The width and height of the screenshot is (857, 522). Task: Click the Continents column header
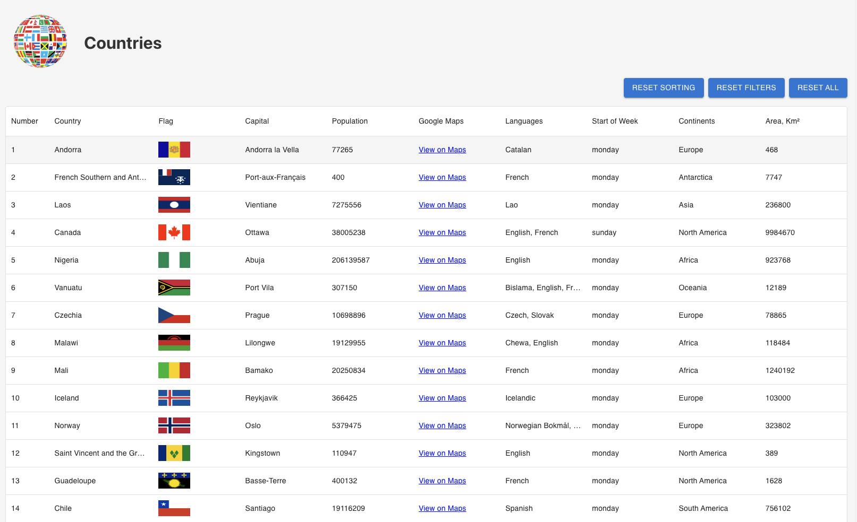(x=697, y=121)
